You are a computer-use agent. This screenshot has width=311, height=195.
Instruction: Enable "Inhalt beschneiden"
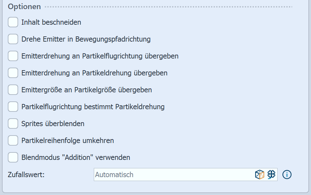(13, 22)
